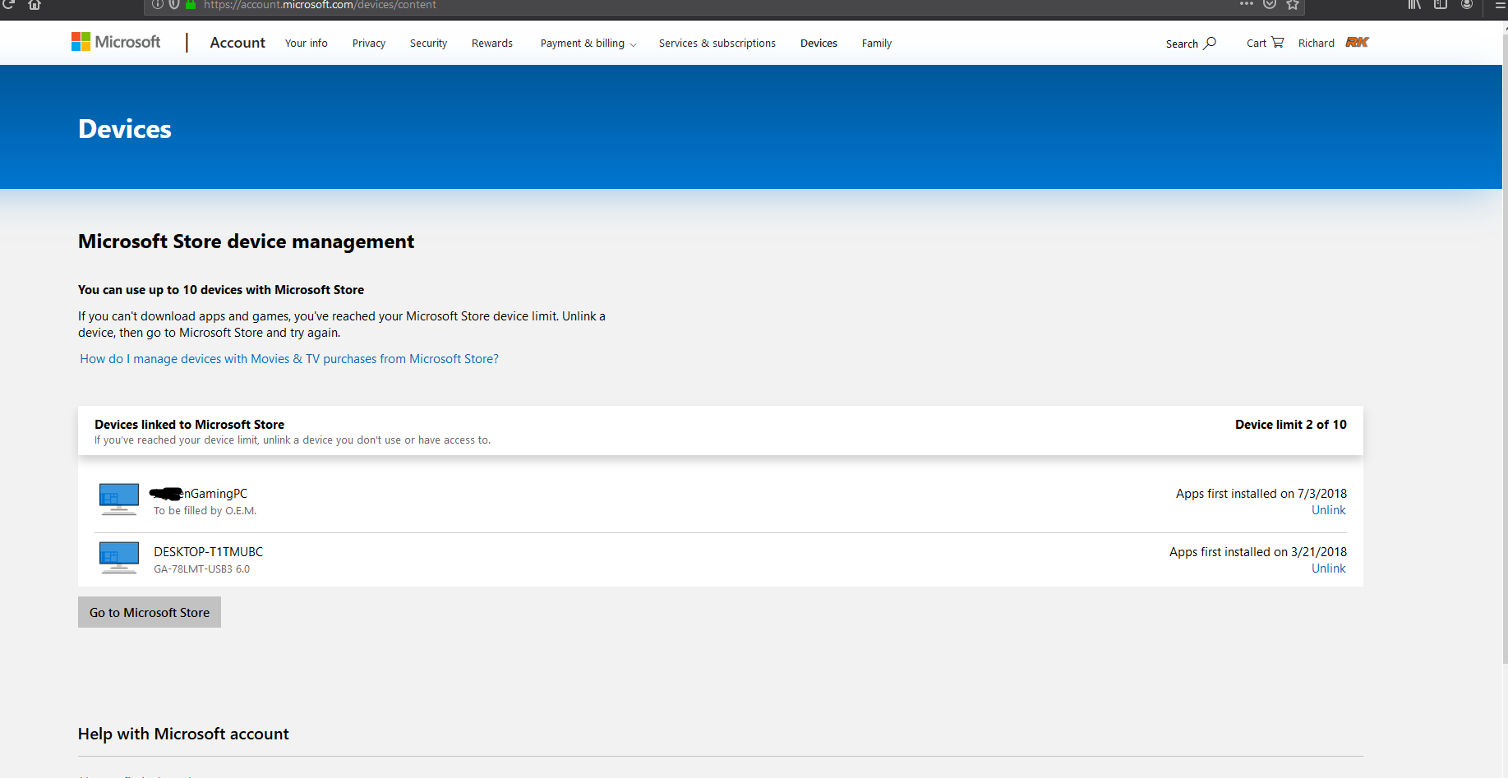
Task: Click the large Devices banner title
Action: point(125,129)
